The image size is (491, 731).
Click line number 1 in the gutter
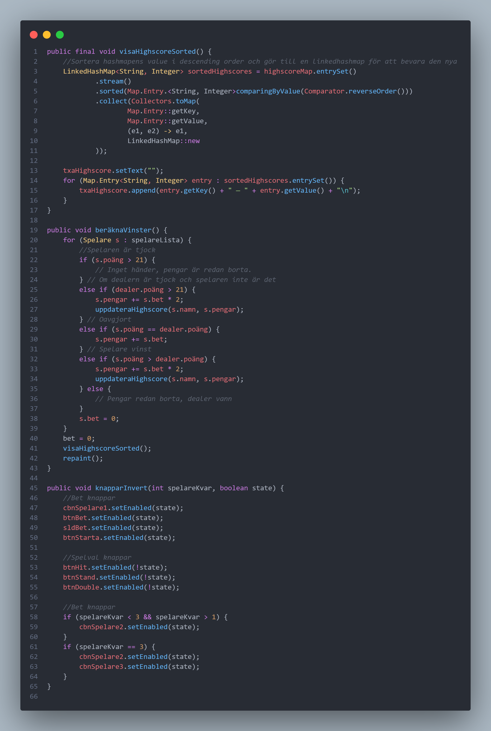pos(35,52)
